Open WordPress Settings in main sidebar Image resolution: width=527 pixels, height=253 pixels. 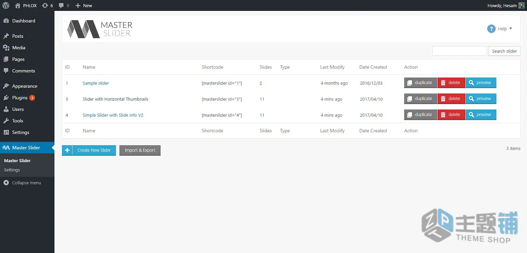tap(27, 132)
